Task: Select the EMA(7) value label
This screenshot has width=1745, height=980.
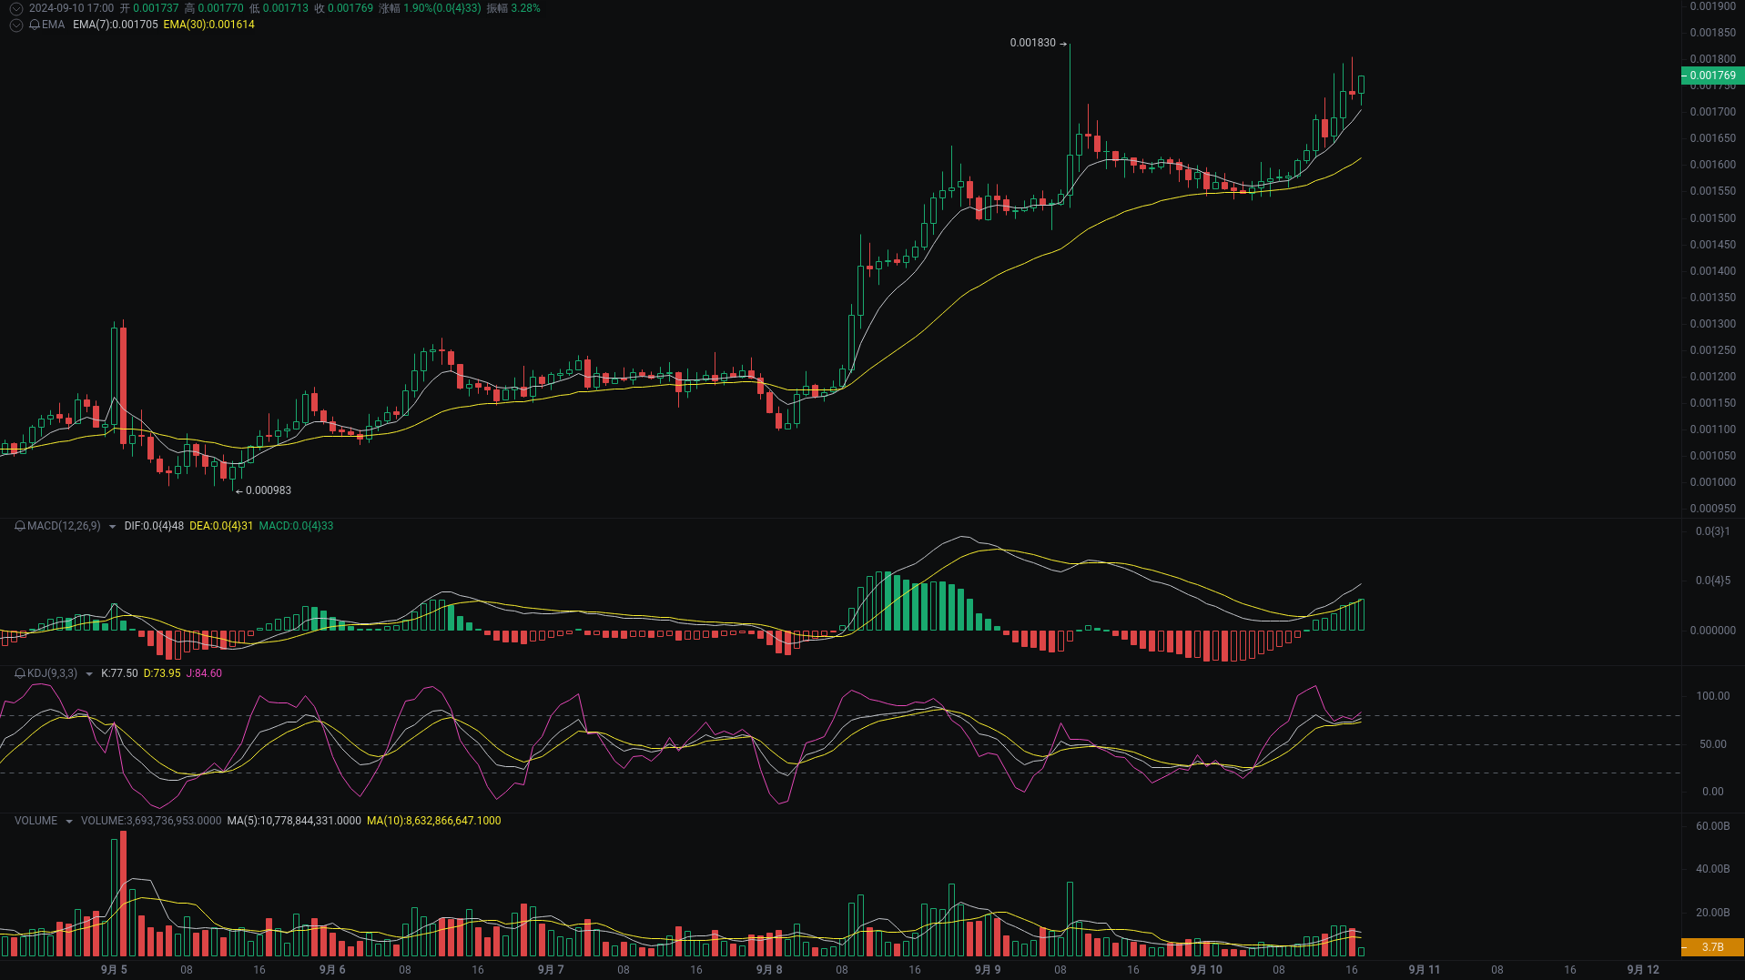Action: point(115,25)
